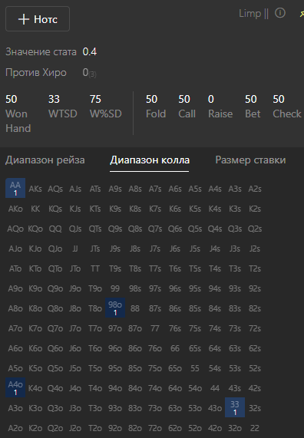Add a note with the Нотс button

[x=38, y=19]
